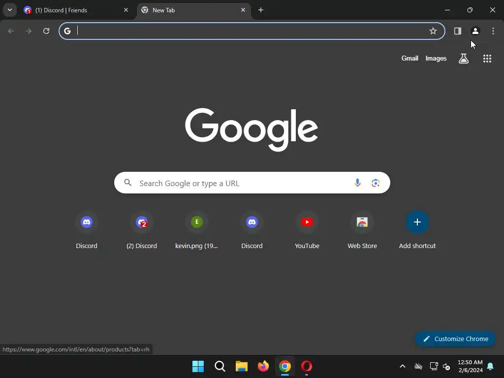Click the browser back arrow
The width and height of the screenshot is (504, 378).
click(x=11, y=31)
